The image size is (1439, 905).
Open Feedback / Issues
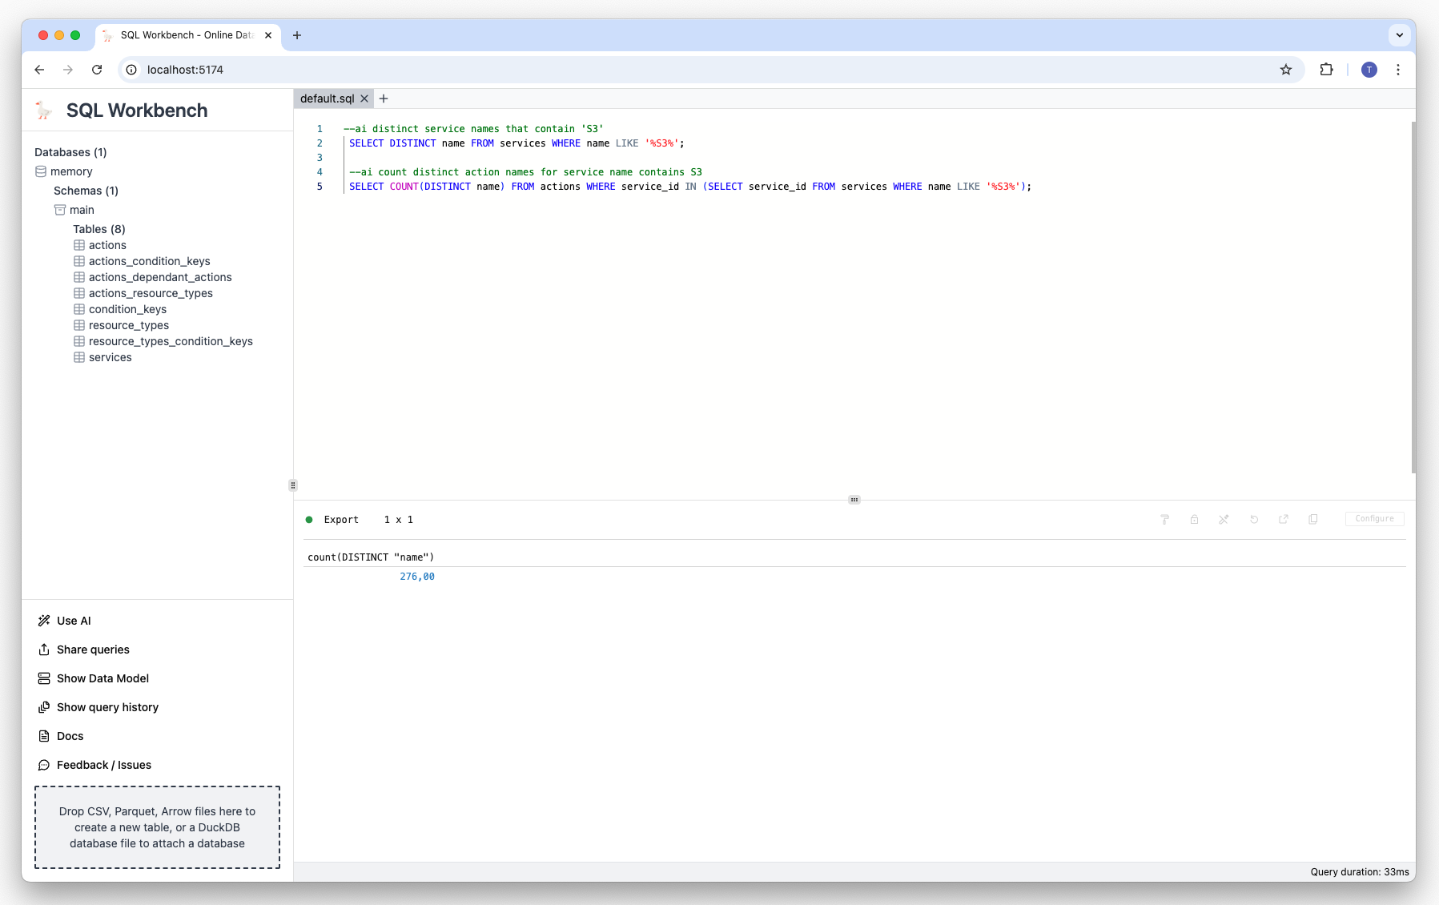point(103,765)
